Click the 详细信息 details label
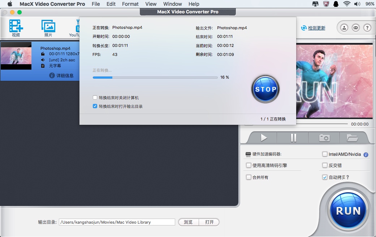This screenshot has width=376, height=237. (x=65, y=75)
